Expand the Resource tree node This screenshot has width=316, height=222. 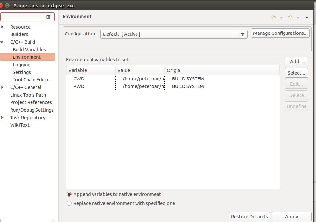(x=3, y=27)
